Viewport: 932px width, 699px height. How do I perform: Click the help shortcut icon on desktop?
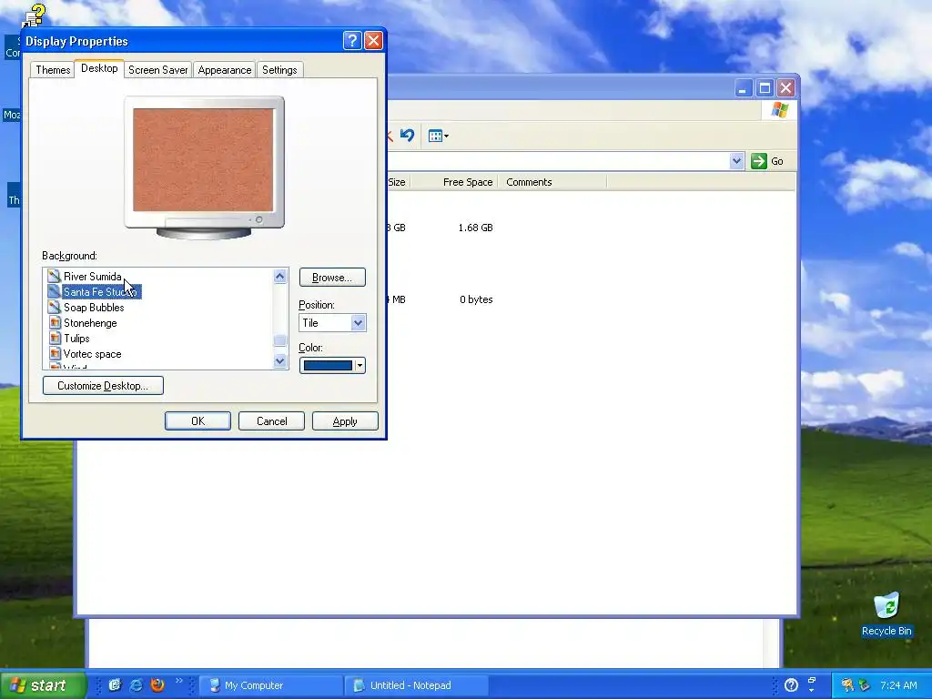point(34,15)
